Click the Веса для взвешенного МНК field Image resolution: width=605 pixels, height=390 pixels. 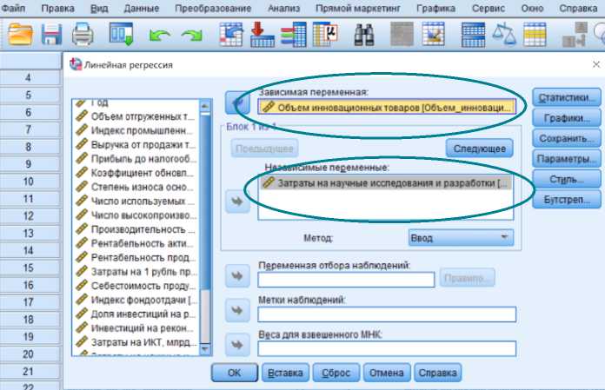pyautogui.click(x=387, y=349)
